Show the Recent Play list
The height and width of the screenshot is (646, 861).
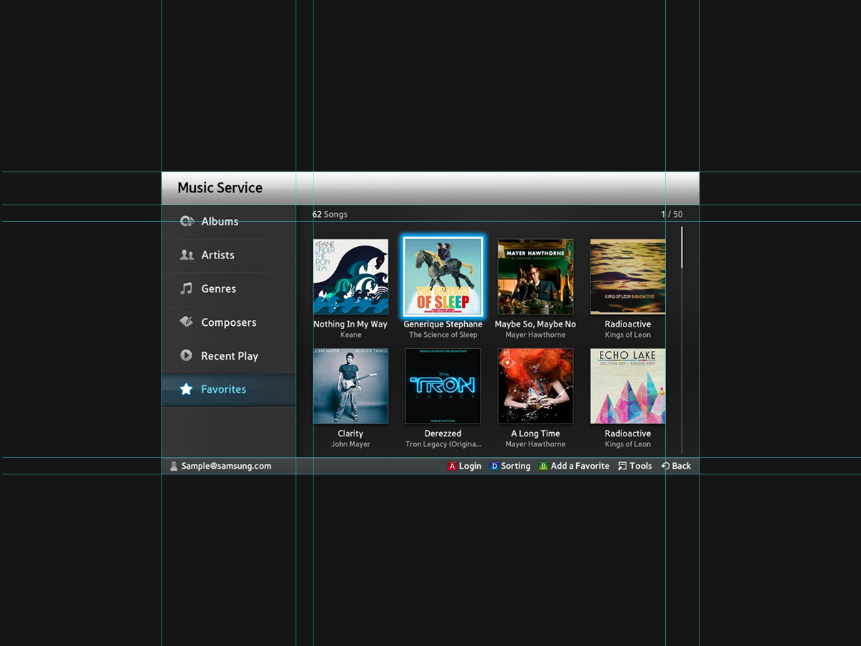[229, 356]
